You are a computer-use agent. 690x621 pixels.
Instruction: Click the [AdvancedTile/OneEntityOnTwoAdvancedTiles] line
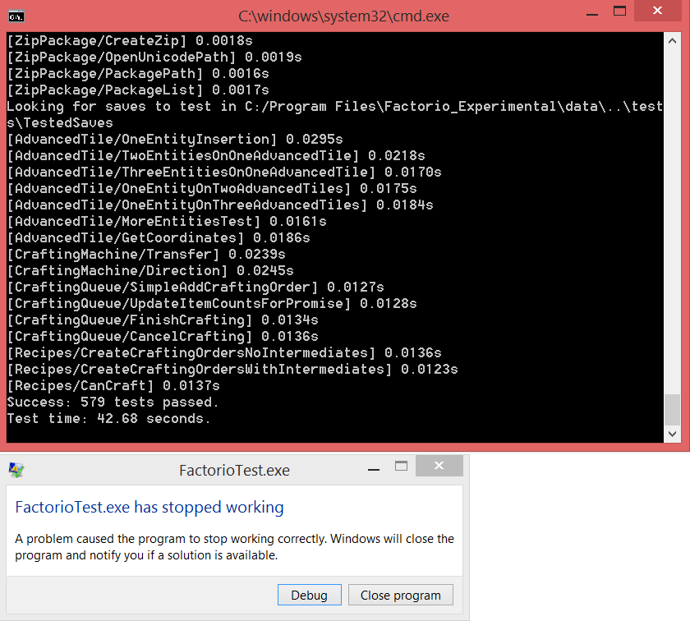pyautogui.click(x=212, y=188)
